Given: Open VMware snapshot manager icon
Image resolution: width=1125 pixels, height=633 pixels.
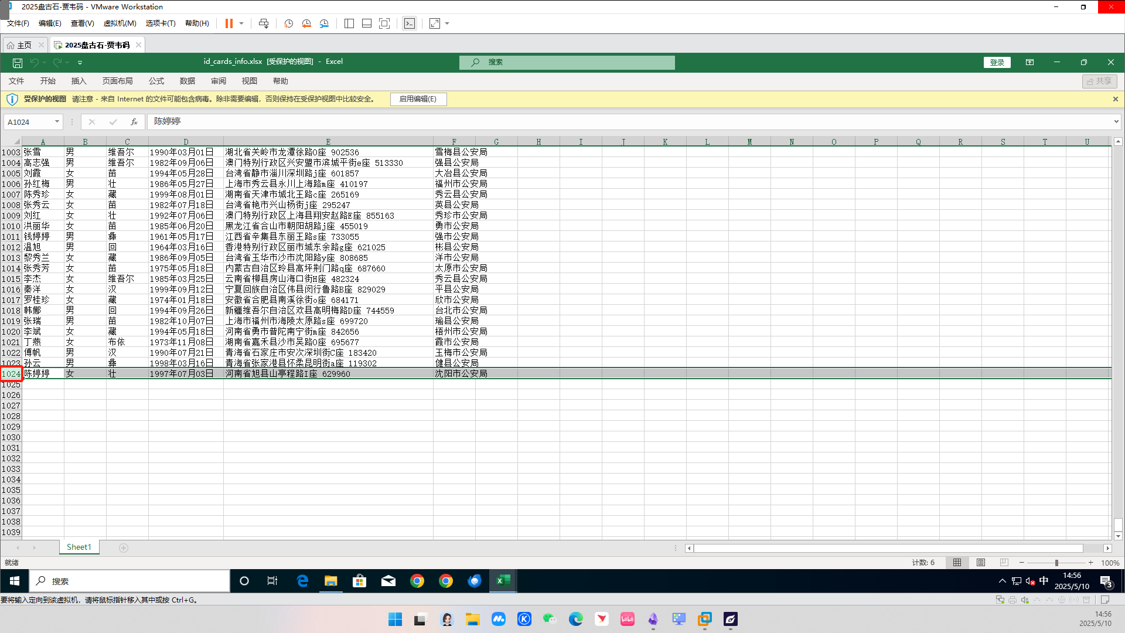Looking at the screenshot, I should (324, 23).
